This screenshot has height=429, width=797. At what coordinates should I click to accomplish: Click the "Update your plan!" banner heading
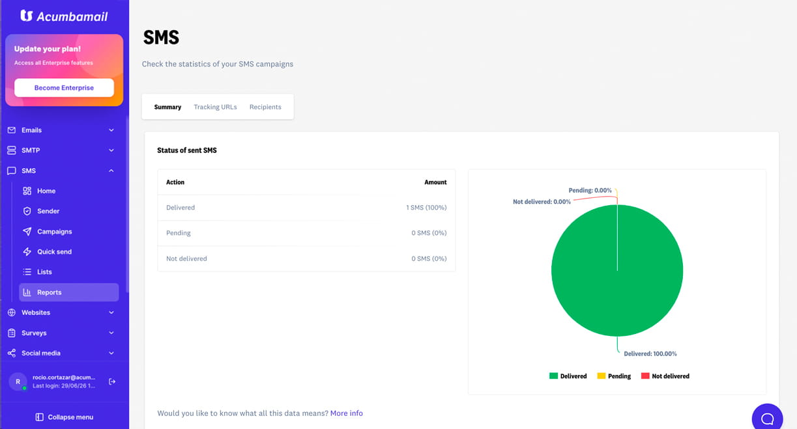[48, 49]
